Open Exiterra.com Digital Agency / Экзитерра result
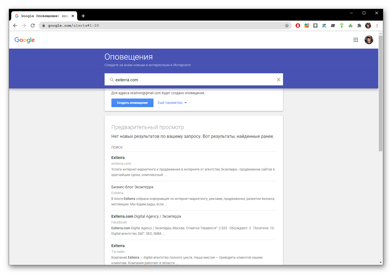The height and width of the screenshot is (274, 392). (x=146, y=216)
